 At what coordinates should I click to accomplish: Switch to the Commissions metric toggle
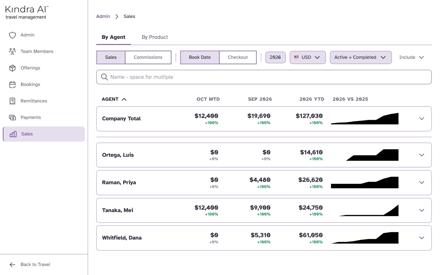[148, 57]
